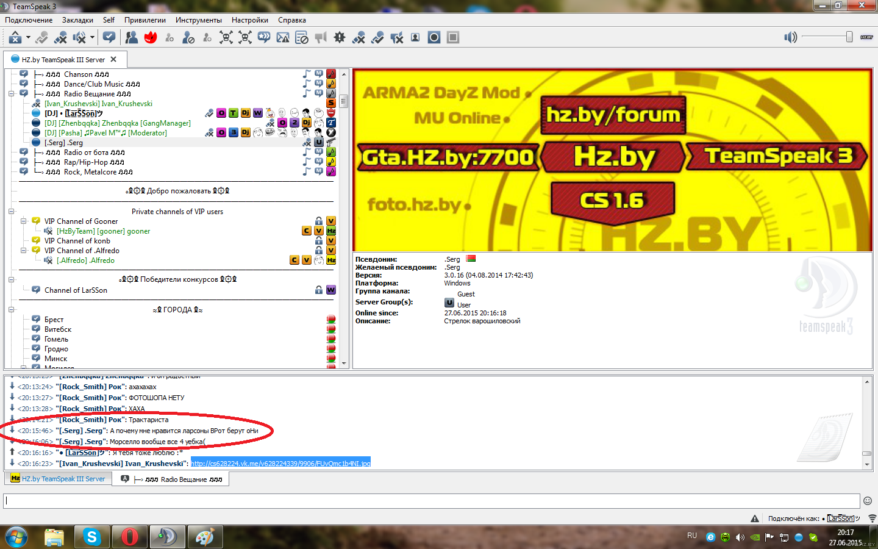The image size is (878, 549).
Task: Click the gray square stop icon
Action: [x=453, y=37]
